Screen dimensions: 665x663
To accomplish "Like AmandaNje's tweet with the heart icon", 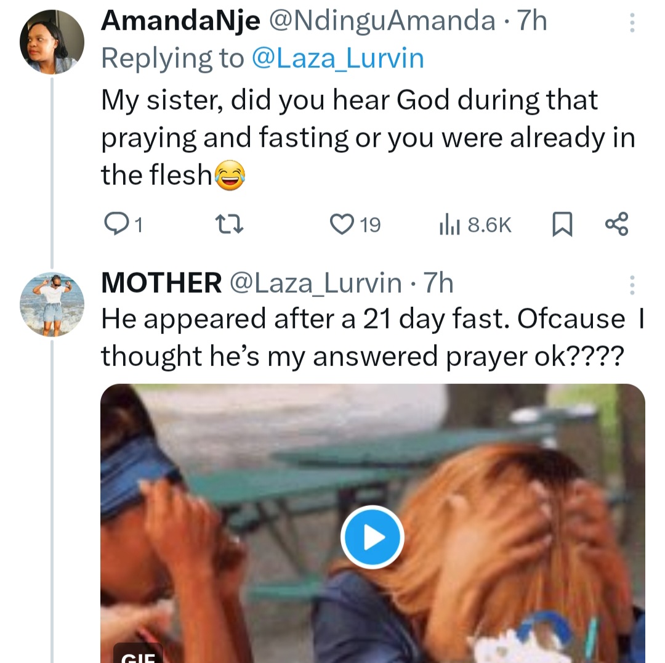I will click(344, 224).
